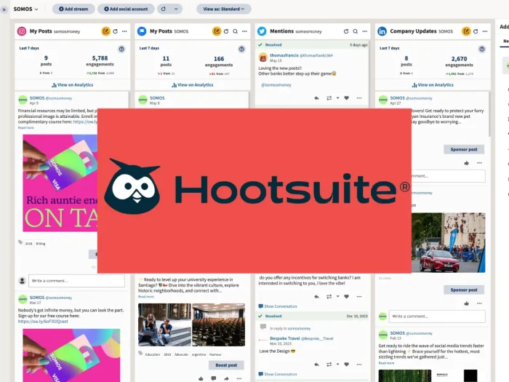
Task: Read more on Feb 15 LinkedIn update
Action: [386, 363]
